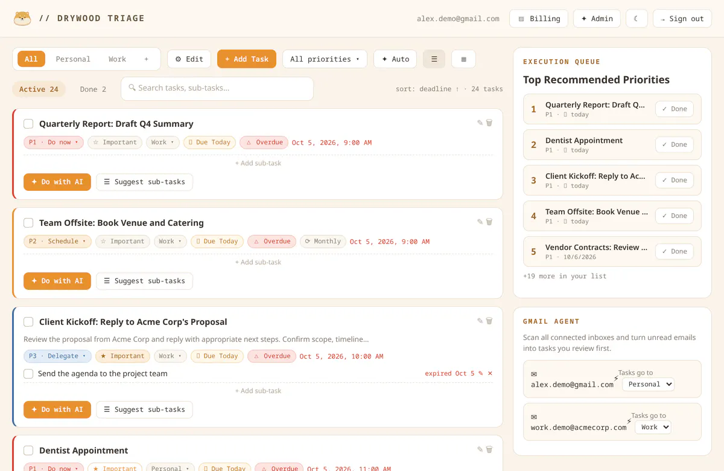
Task: Edit the 'Send the agenda' sub-task pencil
Action: click(x=481, y=374)
